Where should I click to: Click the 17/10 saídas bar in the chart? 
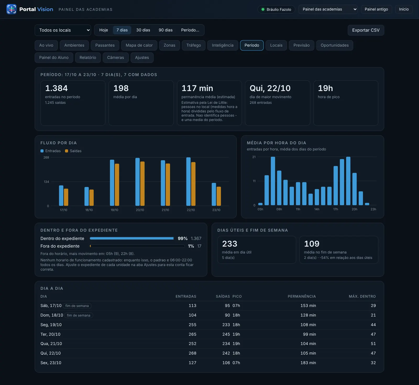(66, 197)
